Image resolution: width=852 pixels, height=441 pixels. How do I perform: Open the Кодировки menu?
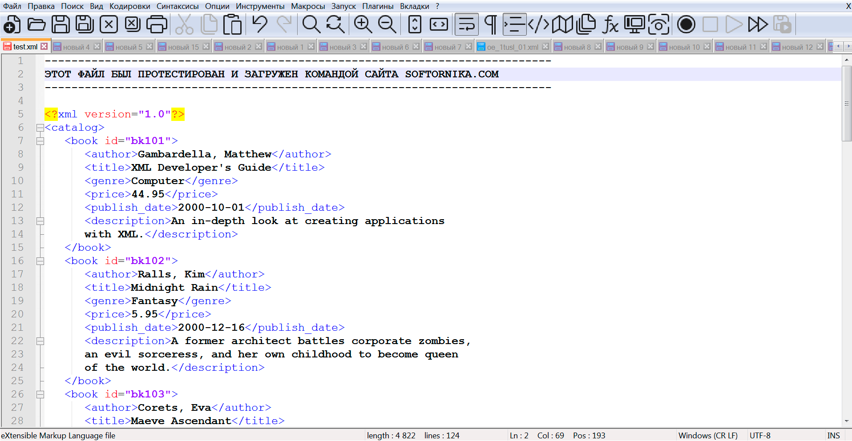(x=129, y=6)
